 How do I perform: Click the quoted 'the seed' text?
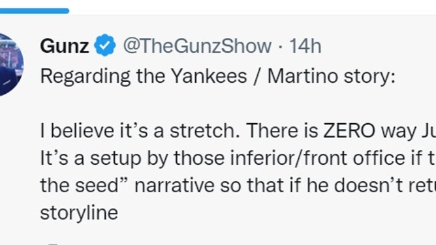pos(86,185)
